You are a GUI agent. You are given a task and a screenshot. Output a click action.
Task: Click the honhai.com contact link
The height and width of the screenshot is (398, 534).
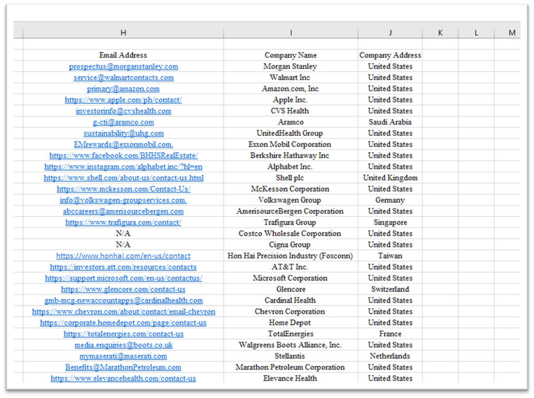pyautogui.click(x=123, y=256)
